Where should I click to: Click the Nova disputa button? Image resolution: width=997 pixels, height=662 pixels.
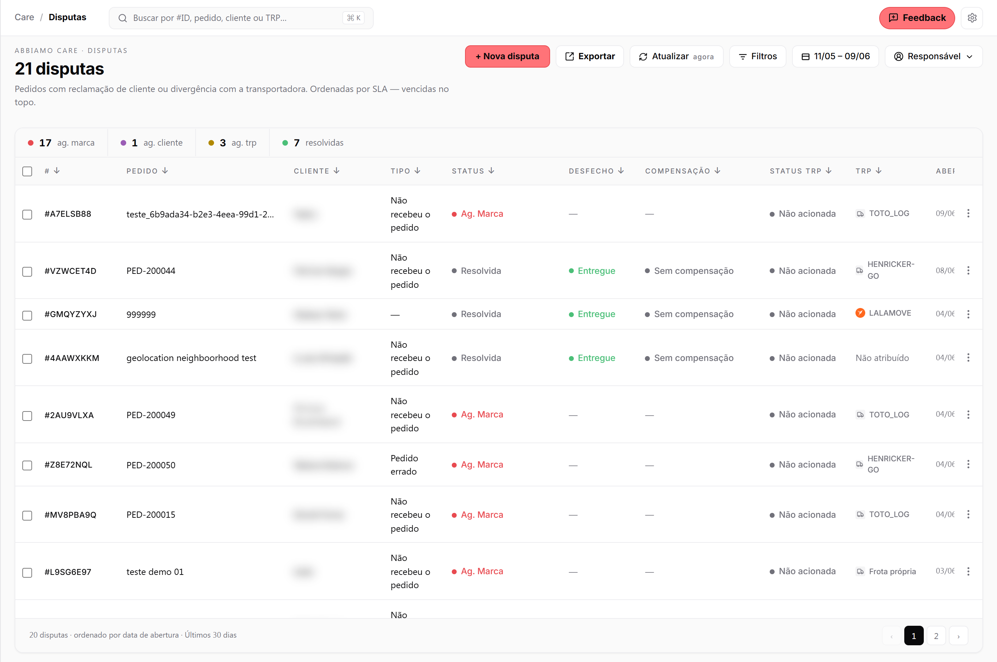(507, 56)
